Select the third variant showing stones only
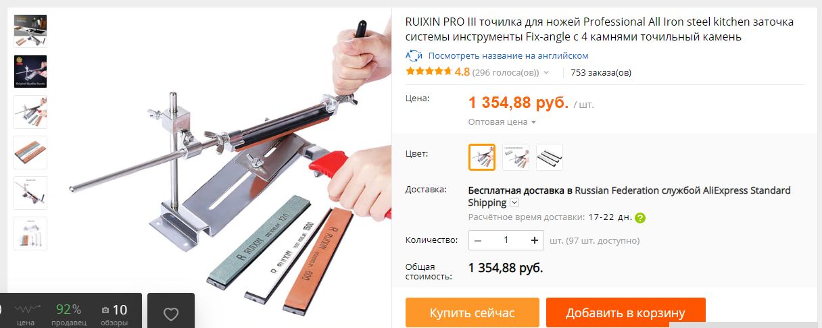Viewport: 822px width, 328px height. tap(550, 157)
